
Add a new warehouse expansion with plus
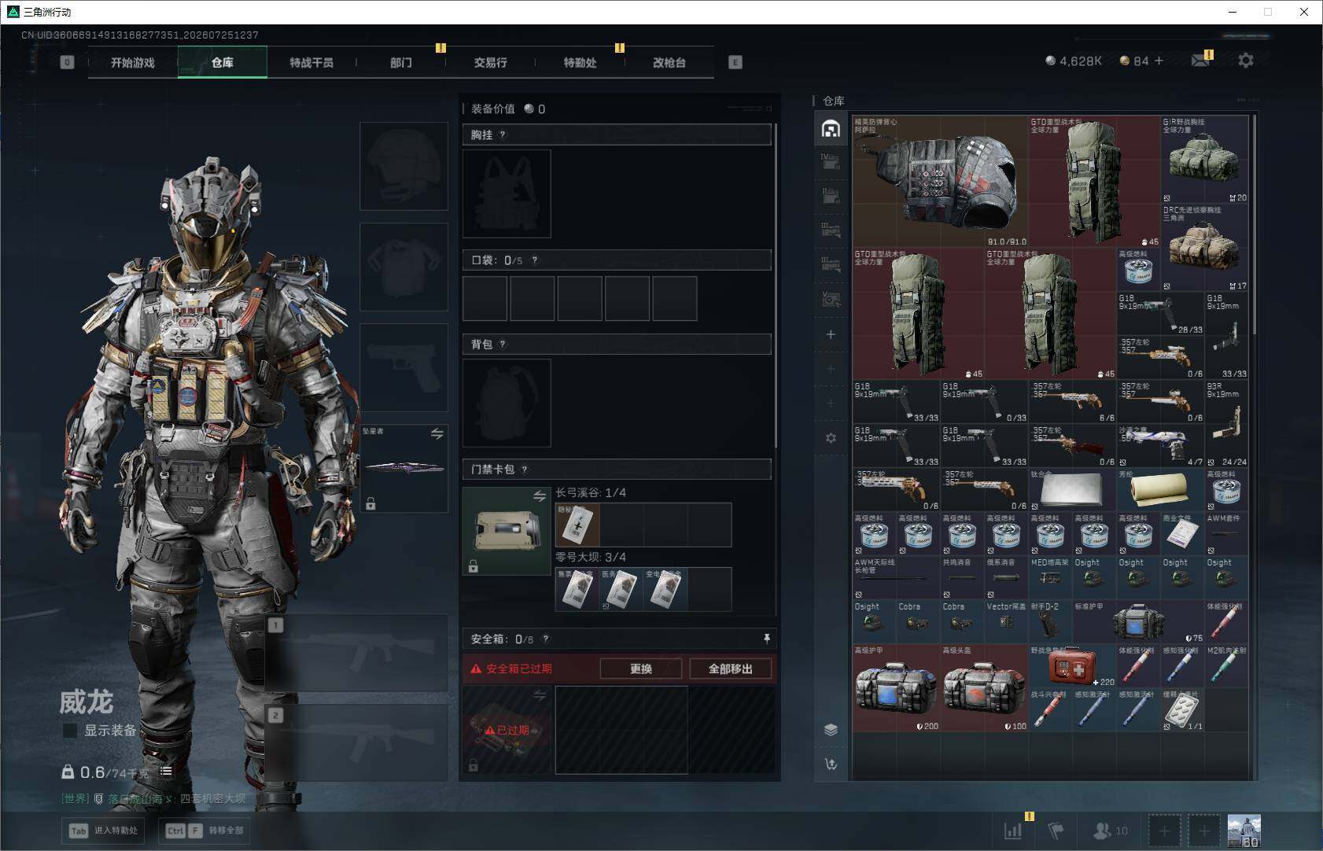(831, 334)
